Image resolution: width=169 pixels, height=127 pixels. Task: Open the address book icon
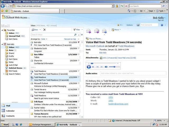click(138, 25)
